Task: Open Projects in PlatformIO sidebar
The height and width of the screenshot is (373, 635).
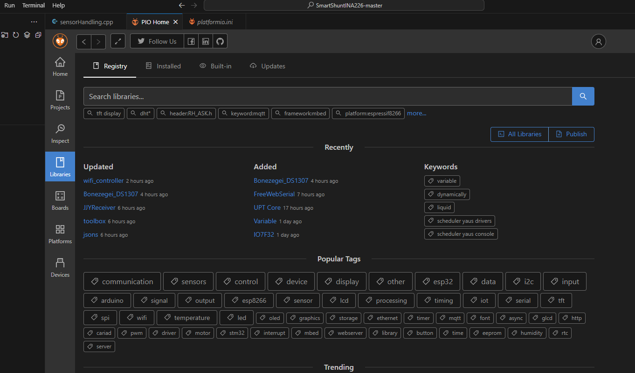Action: pyautogui.click(x=60, y=100)
